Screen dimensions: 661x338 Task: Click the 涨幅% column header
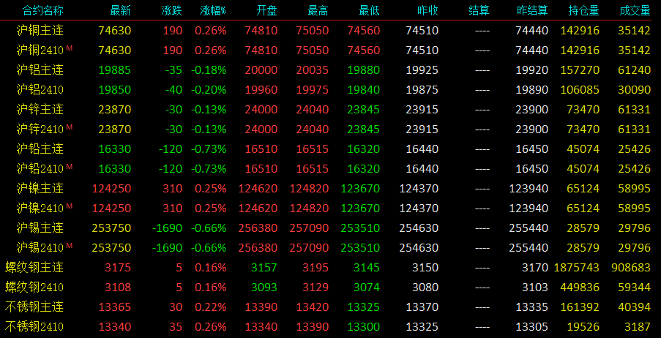(x=213, y=11)
